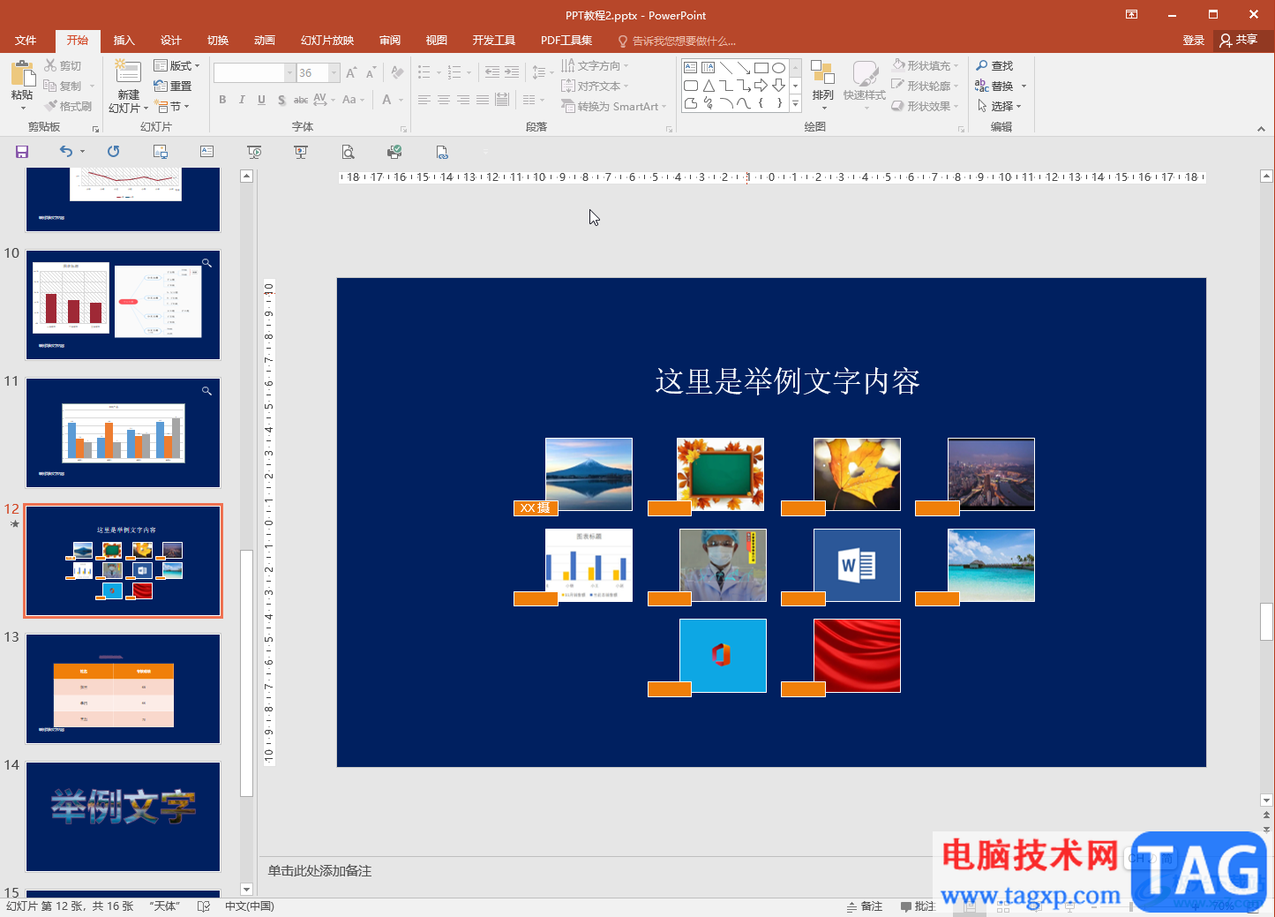
Task: Select the rectangle shape in gallery
Action: (x=761, y=67)
